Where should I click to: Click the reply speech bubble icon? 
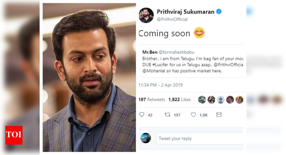142,115
